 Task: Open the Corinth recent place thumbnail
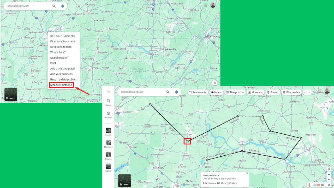pyautogui.click(x=108, y=130)
